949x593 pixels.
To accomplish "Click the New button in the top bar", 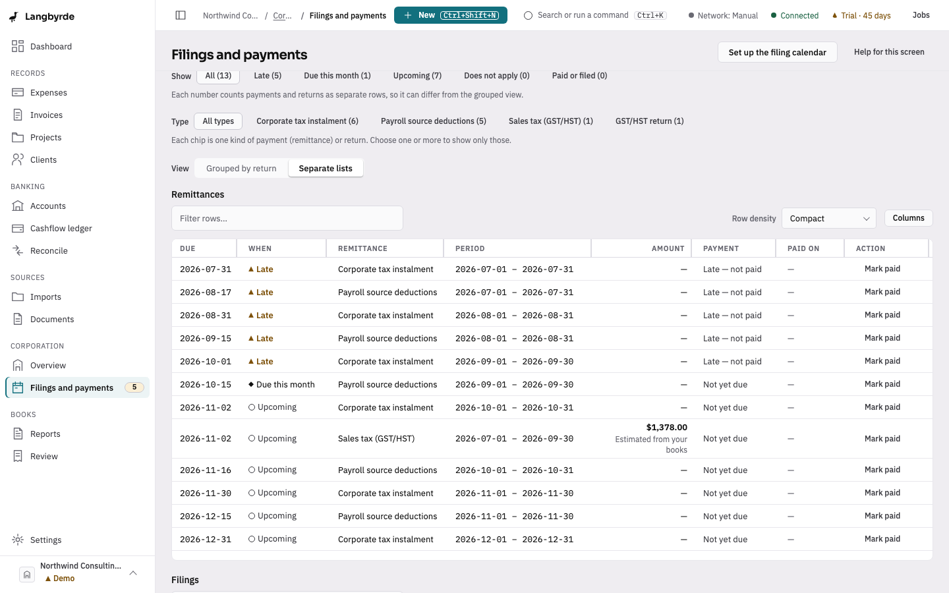I will 451,15.
